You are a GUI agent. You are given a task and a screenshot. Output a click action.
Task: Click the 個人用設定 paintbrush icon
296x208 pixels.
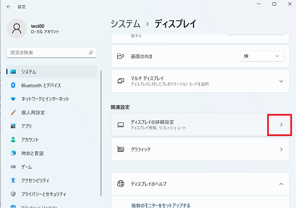[x=13, y=113]
